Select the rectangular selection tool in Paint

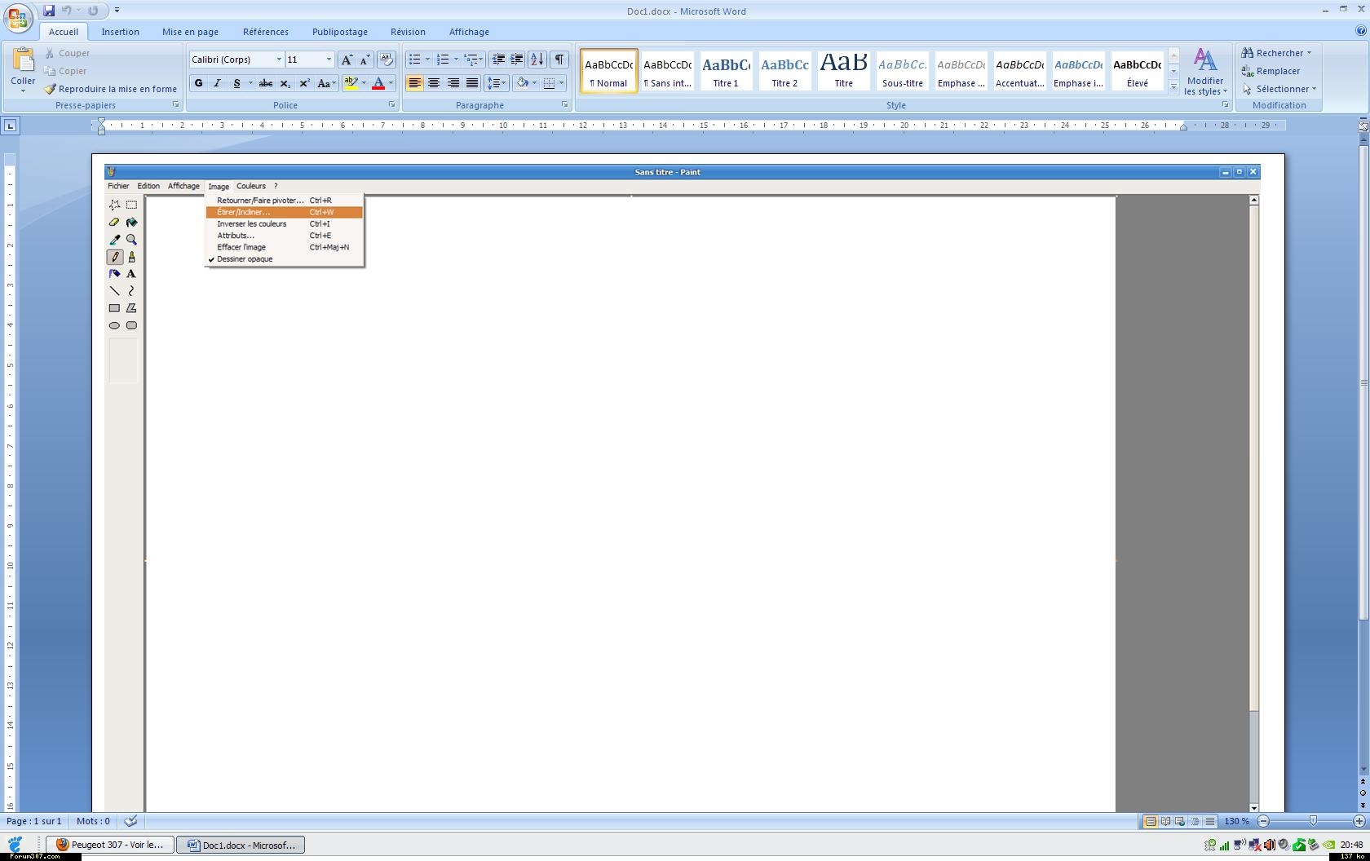[x=131, y=205]
